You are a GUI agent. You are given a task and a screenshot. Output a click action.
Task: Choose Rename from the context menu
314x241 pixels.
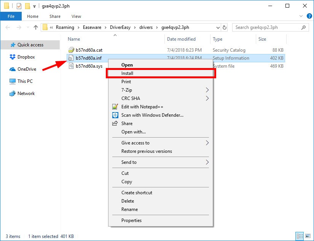(x=161, y=209)
